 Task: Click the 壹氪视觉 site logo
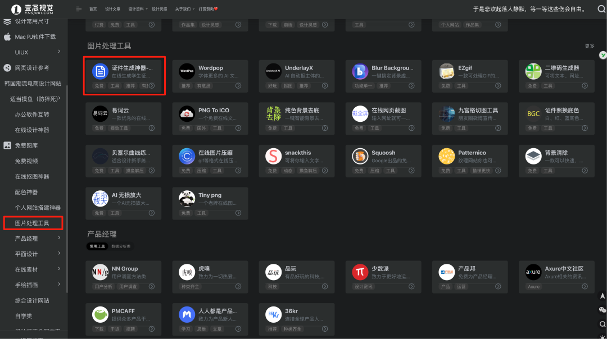coord(33,9)
